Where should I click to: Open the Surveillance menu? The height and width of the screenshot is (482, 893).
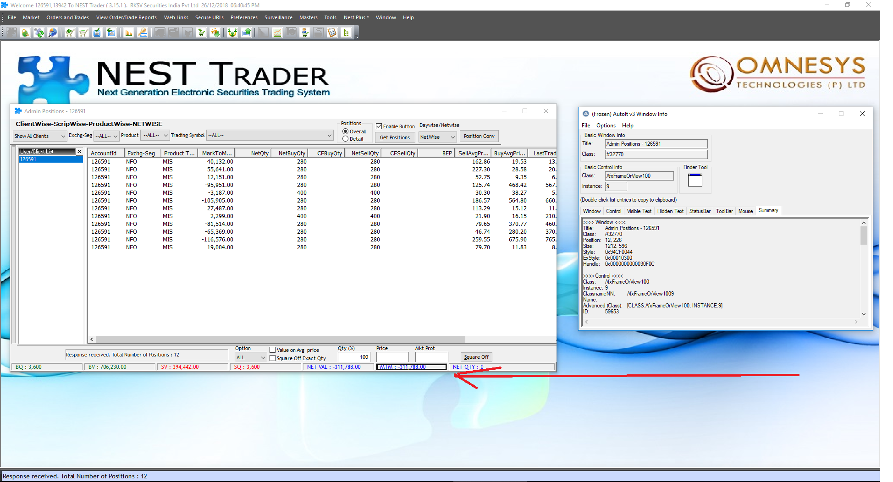point(278,17)
